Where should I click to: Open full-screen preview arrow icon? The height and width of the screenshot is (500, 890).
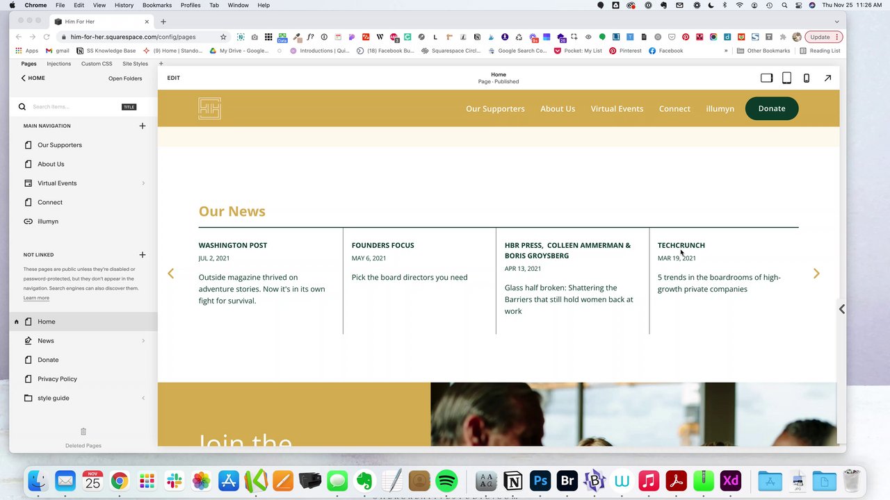point(827,78)
